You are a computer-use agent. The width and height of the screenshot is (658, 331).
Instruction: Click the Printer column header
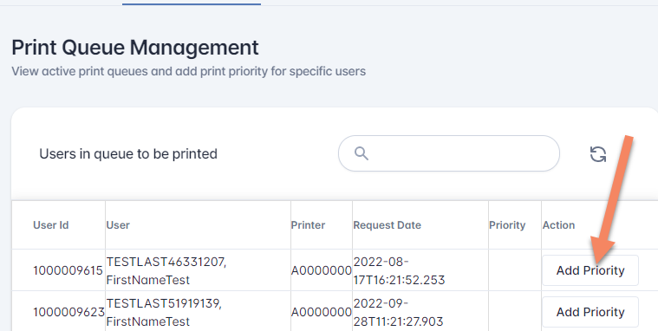coord(308,225)
